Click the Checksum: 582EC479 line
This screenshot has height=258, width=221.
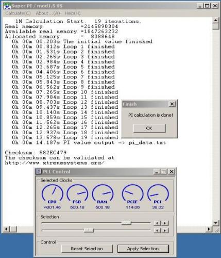tap(36, 153)
